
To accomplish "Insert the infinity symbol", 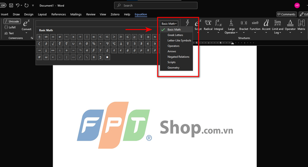I will tap(46, 37).
